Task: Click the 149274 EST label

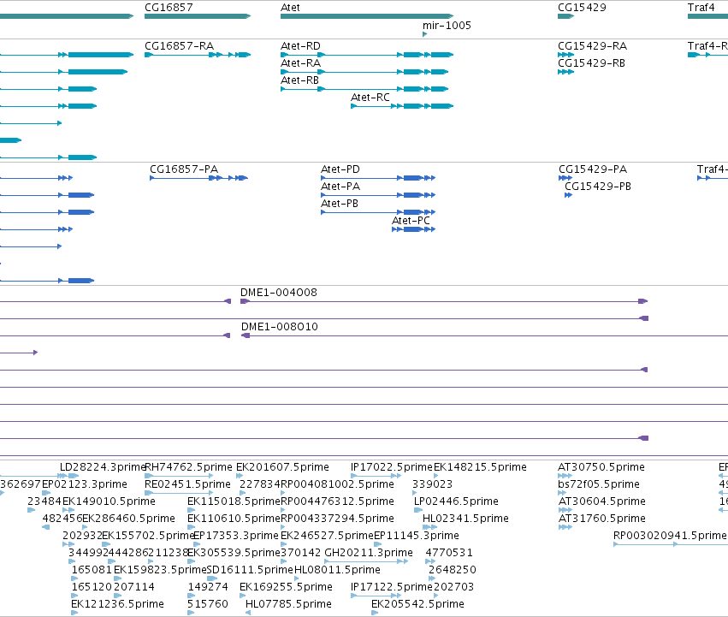Action: (208, 587)
